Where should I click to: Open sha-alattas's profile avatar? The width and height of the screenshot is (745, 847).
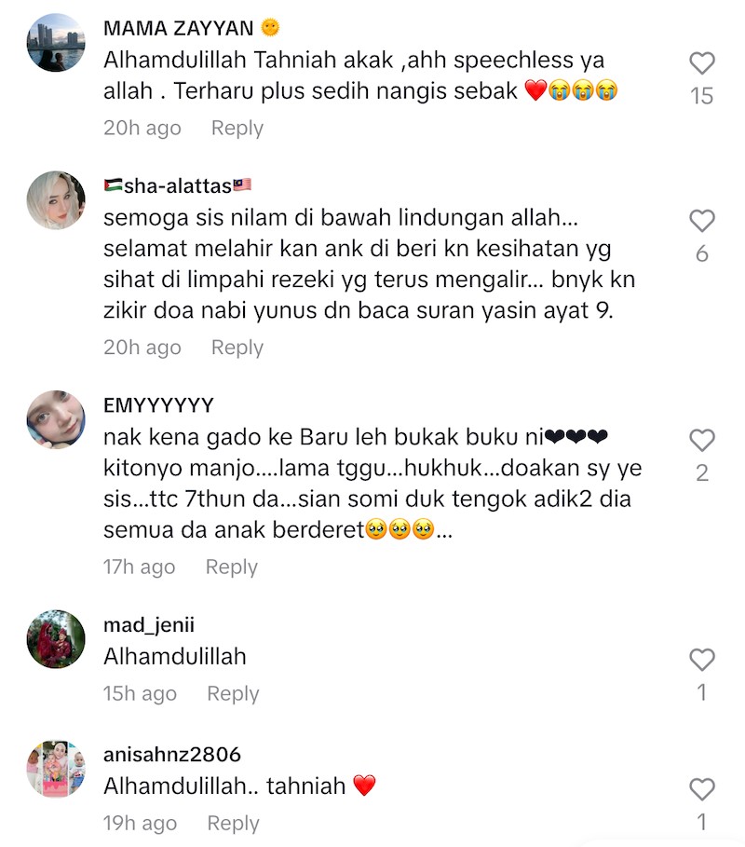click(x=56, y=200)
